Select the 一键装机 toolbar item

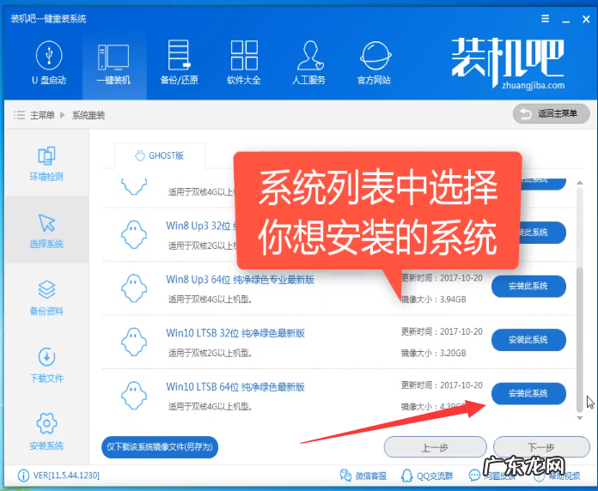113,64
